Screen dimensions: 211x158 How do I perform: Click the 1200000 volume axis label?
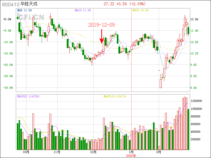(x=197, y=101)
